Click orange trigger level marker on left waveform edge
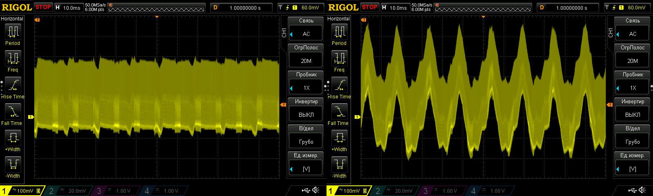Viewport: 653px width, 196px height. click(283, 105)
